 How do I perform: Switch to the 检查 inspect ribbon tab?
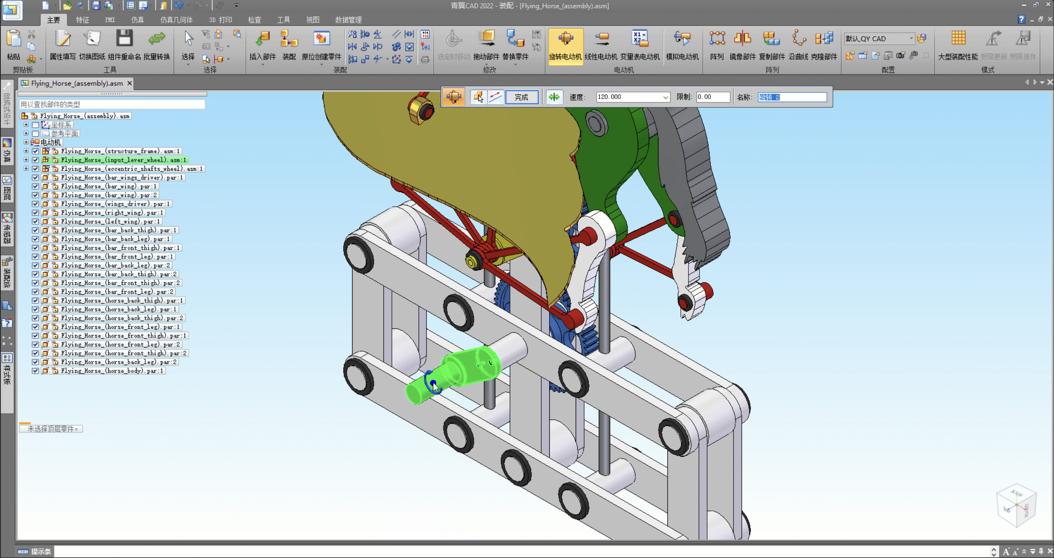[x=254, y=19]
